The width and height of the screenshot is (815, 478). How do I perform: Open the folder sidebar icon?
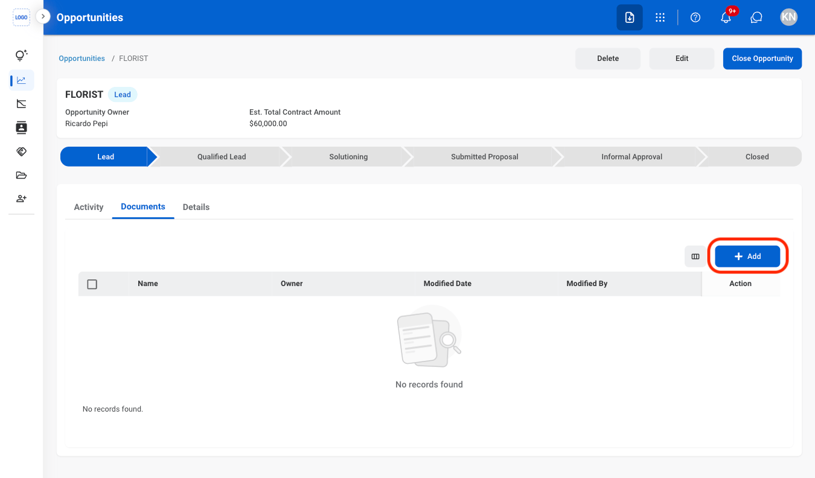(x=22, y=176)
